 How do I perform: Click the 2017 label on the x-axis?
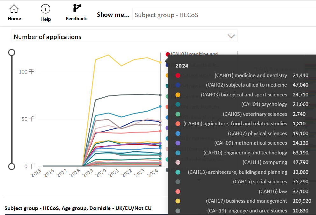[62, 173]
